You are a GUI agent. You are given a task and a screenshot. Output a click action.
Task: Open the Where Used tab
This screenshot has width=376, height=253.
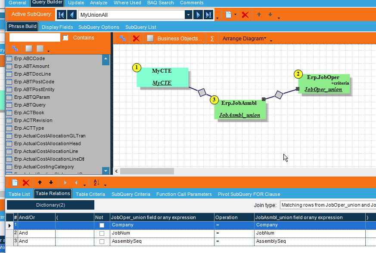(x=127, y=3)
